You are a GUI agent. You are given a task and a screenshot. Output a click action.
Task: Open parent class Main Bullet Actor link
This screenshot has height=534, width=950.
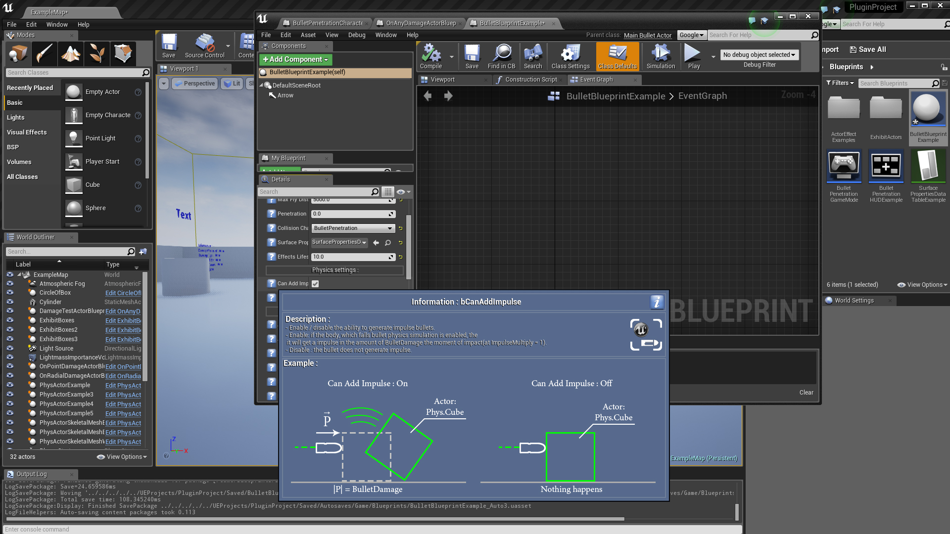[x=648, y=35]
